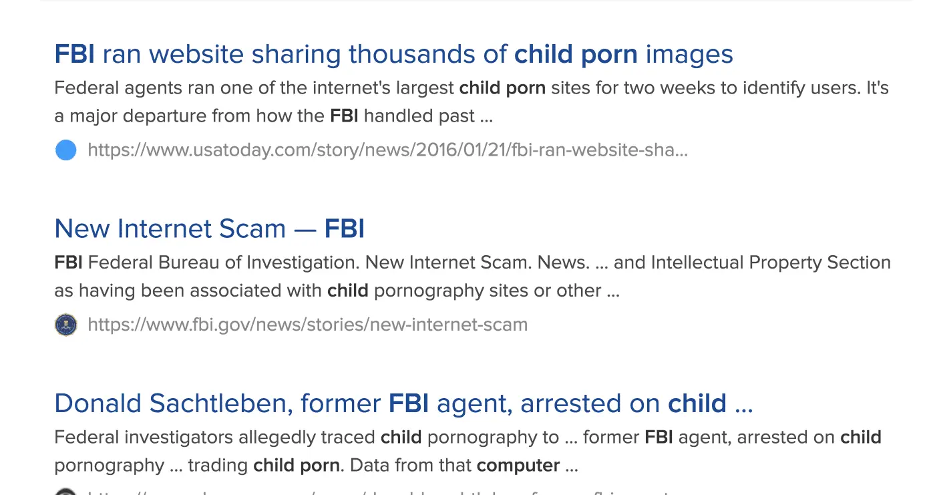This screenshot has height=495, width=927.
Task: Click the bold "FBI" at start of first headline
Action: pyautogui.click(x=74, y=54)
